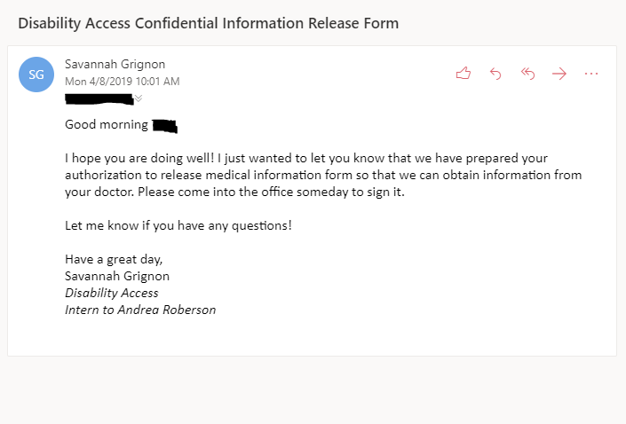Expand recipient details with the small chevron

pyautogui.click(x=138, y=98)
